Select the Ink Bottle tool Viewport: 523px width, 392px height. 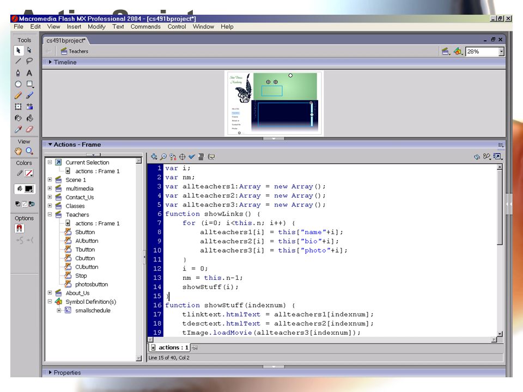pos(19,118)
